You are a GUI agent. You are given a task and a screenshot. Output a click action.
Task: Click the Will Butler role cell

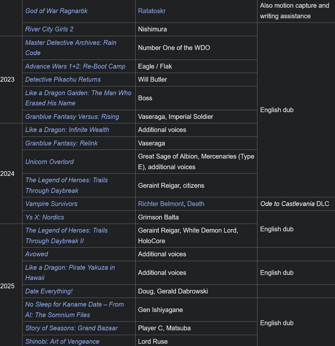[x=196, y=79]
